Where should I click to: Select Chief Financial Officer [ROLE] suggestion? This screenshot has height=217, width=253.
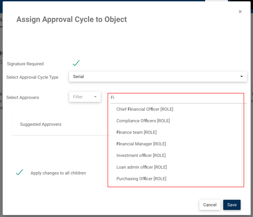coord(145,109)
